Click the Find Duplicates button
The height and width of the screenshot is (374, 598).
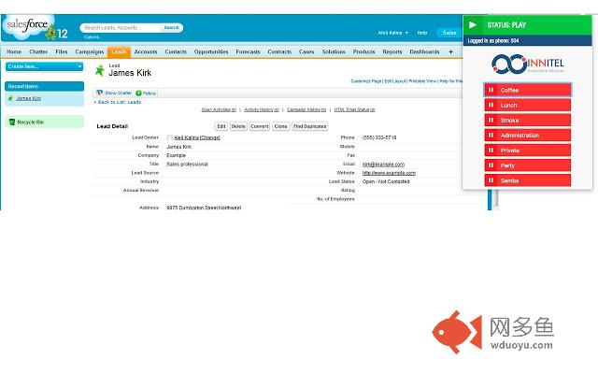[310, 126]
